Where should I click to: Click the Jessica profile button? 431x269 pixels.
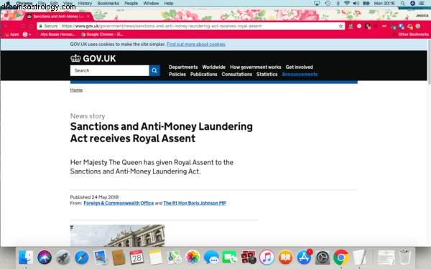click(422, 16)
